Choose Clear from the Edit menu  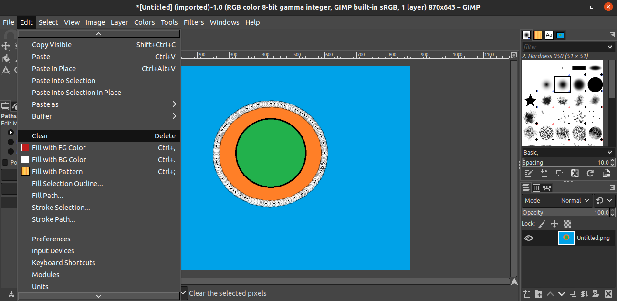point(99,136)
